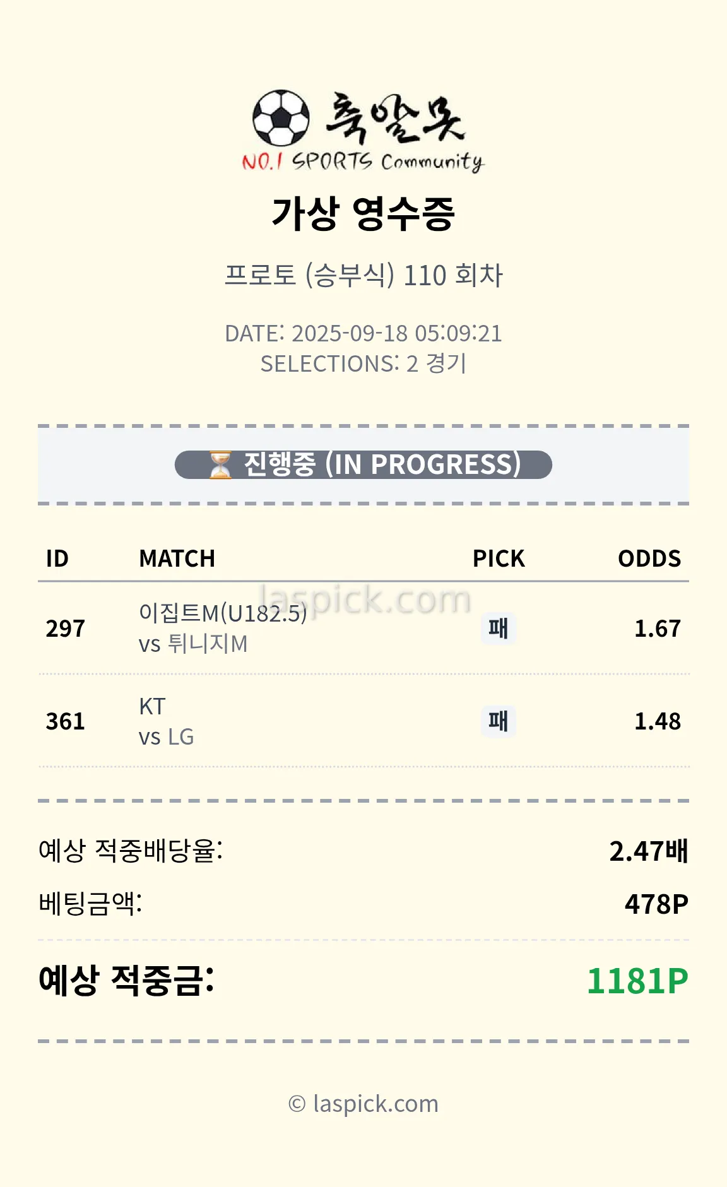The width and height of the screenshot is (727, 1187).
Task: Click the 1.67 odds value
Action: (657, 629)
